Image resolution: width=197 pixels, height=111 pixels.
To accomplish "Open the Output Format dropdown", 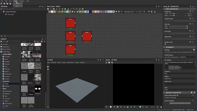I will 180,21.
